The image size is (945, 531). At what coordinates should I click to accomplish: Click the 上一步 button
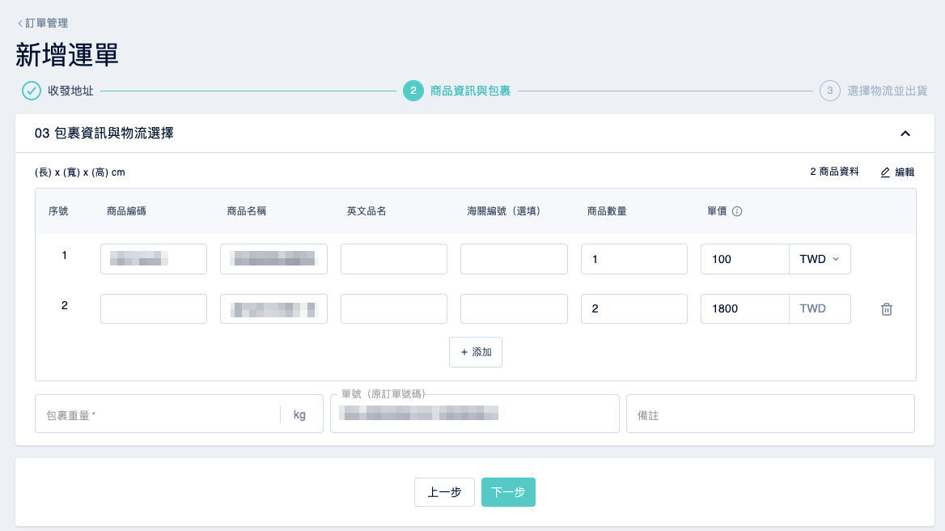click(444, 492)
